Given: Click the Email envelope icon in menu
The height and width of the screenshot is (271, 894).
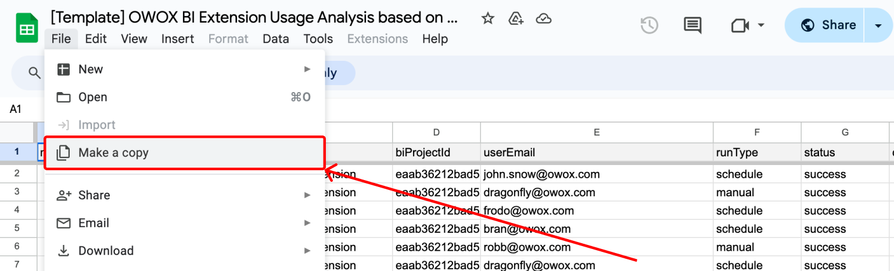Looking at the screenshot, I should click(63, 223).
